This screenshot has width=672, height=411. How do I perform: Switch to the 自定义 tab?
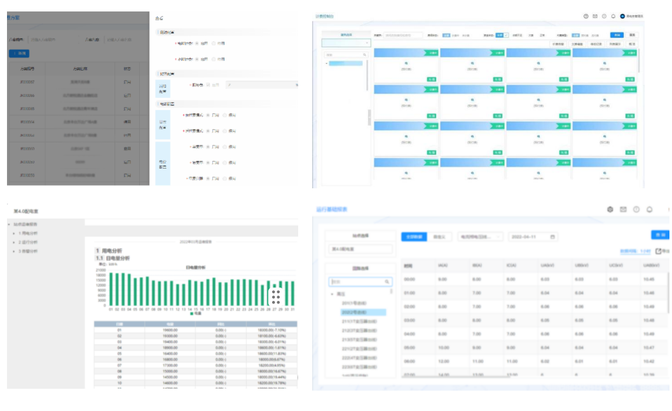click(439, 237)
